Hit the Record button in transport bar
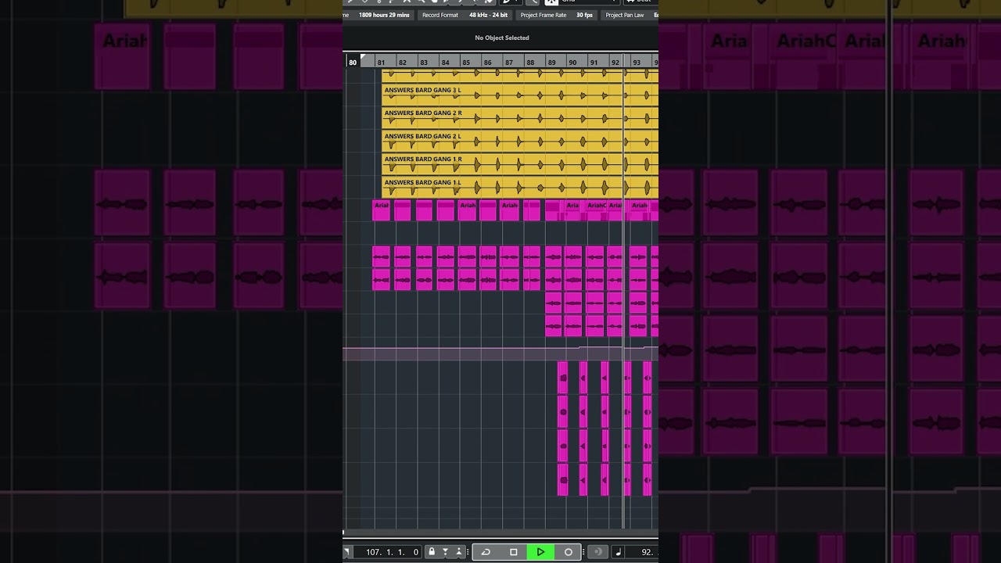 coord(569,552)
